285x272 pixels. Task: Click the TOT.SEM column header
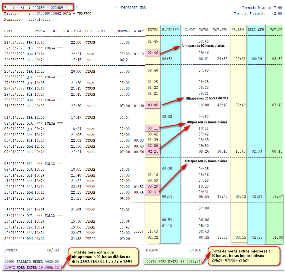pyautogui.click(x=220, y=30)
